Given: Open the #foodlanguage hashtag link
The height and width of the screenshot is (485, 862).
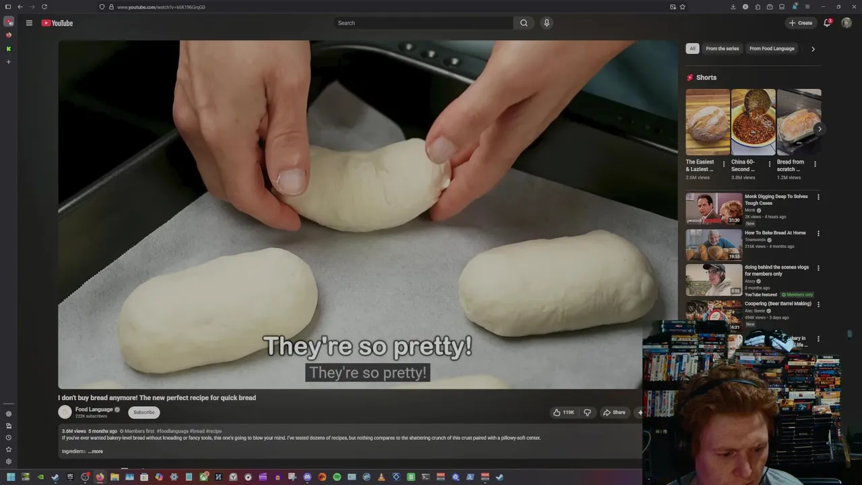Looking at the screenshot, I should [x=172, y=431].
